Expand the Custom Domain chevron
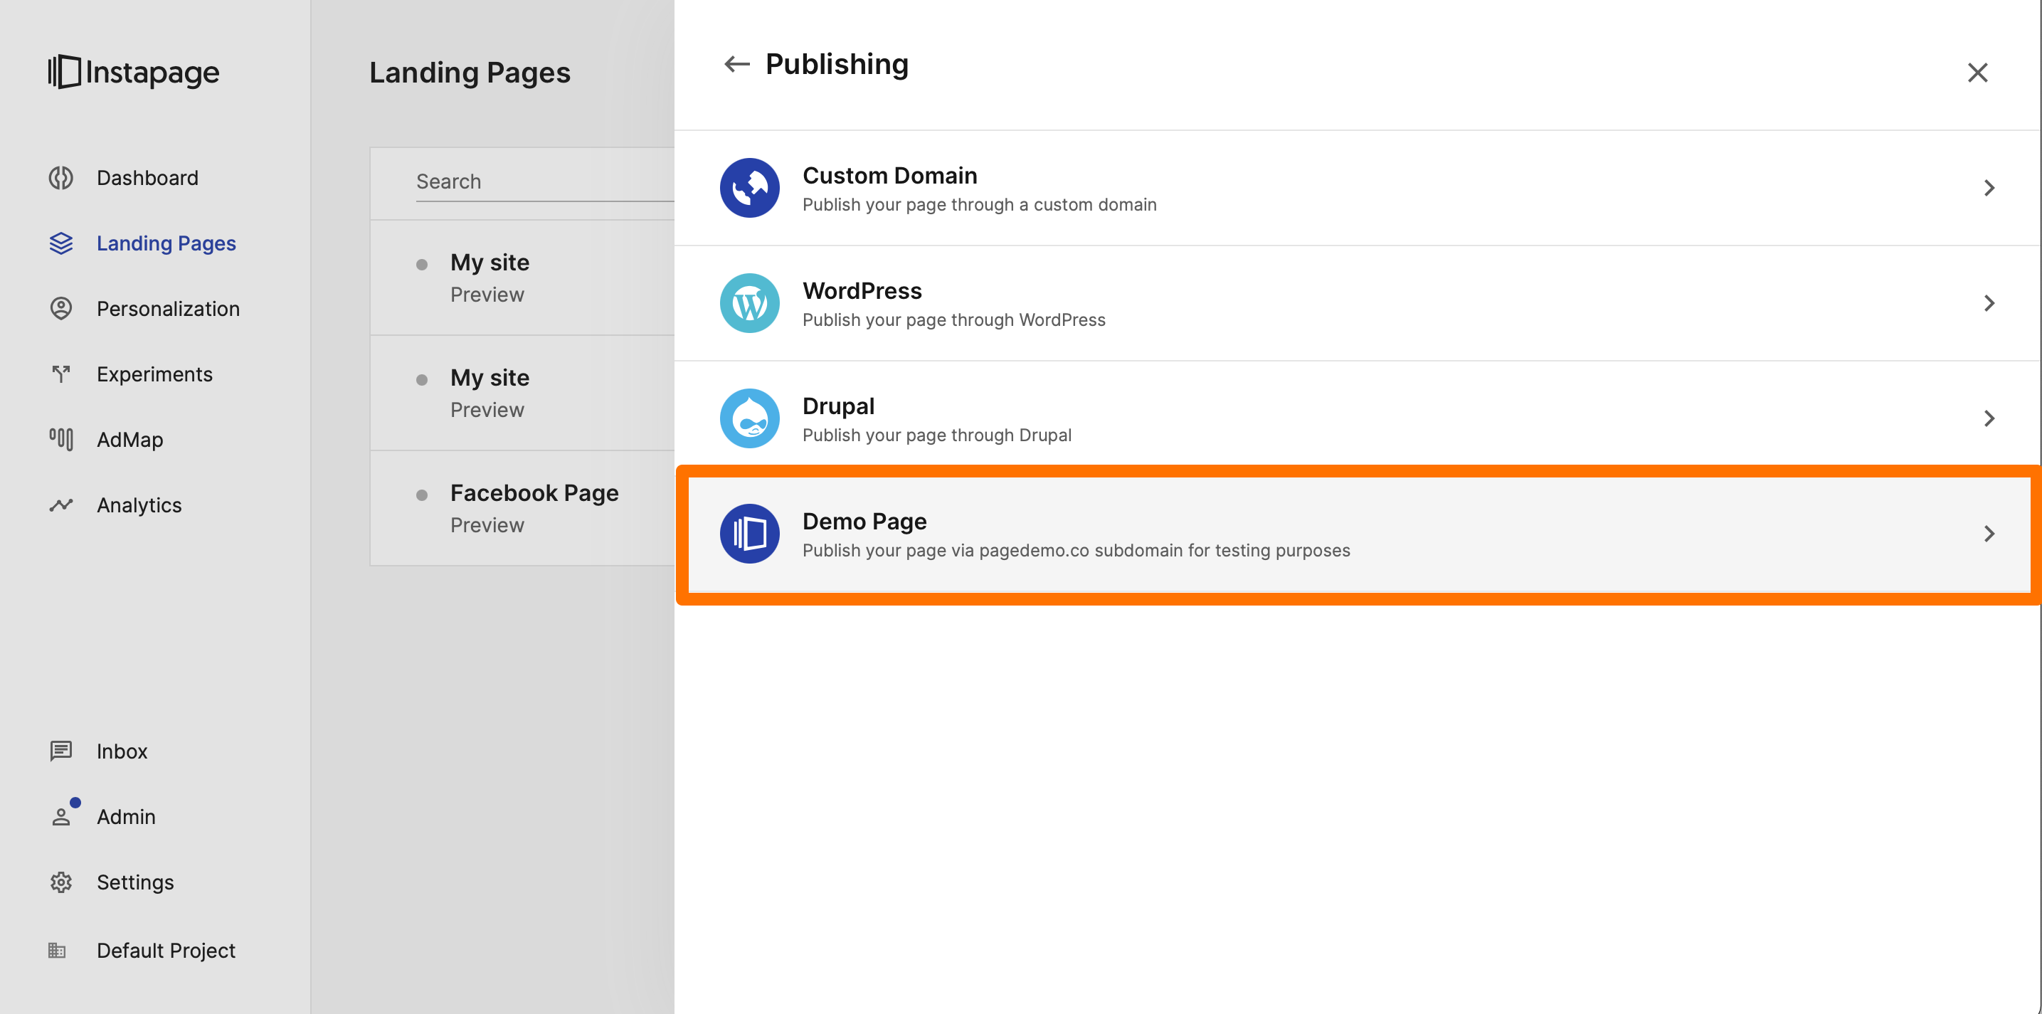The height and width of the screenshot is (1014, 2042). point(1988,188)
